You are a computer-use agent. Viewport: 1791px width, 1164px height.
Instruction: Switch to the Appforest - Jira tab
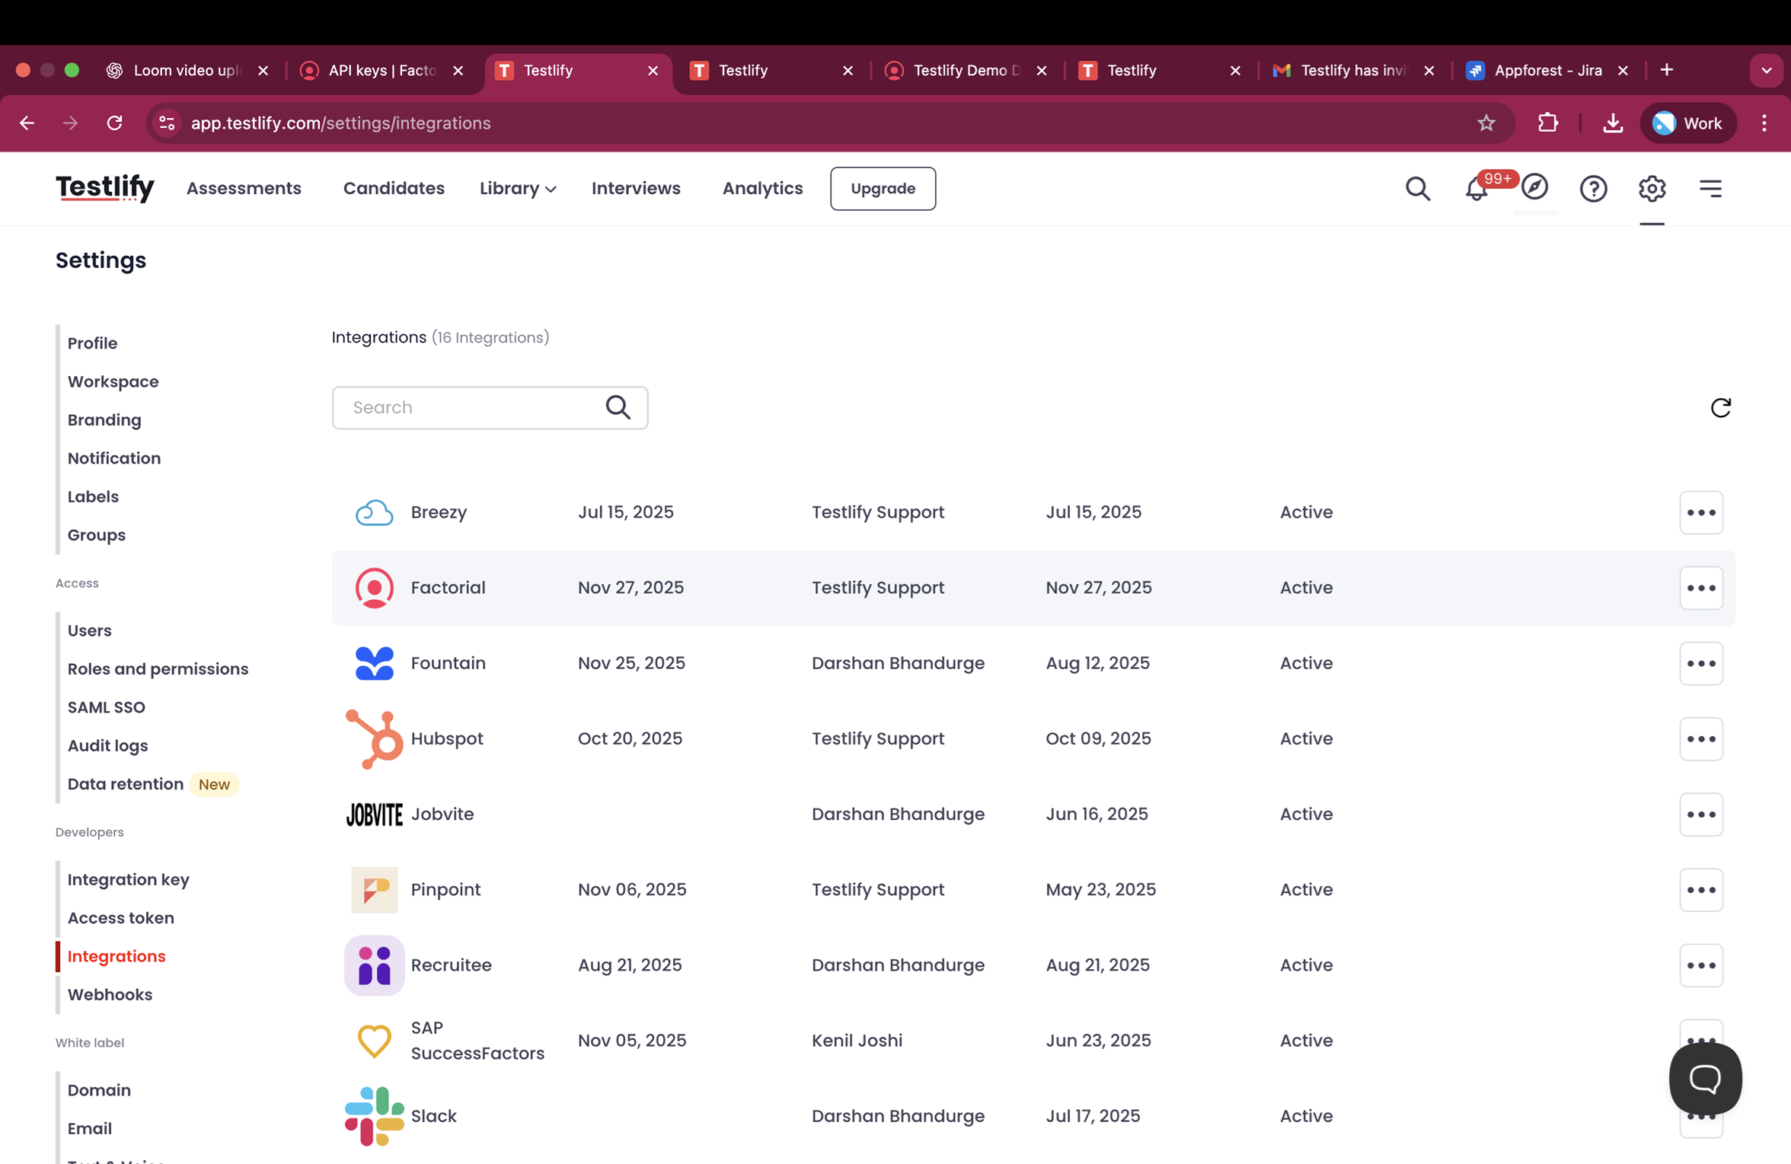(1546, 71)
